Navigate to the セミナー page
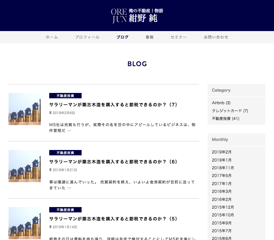 pos(178,37)
